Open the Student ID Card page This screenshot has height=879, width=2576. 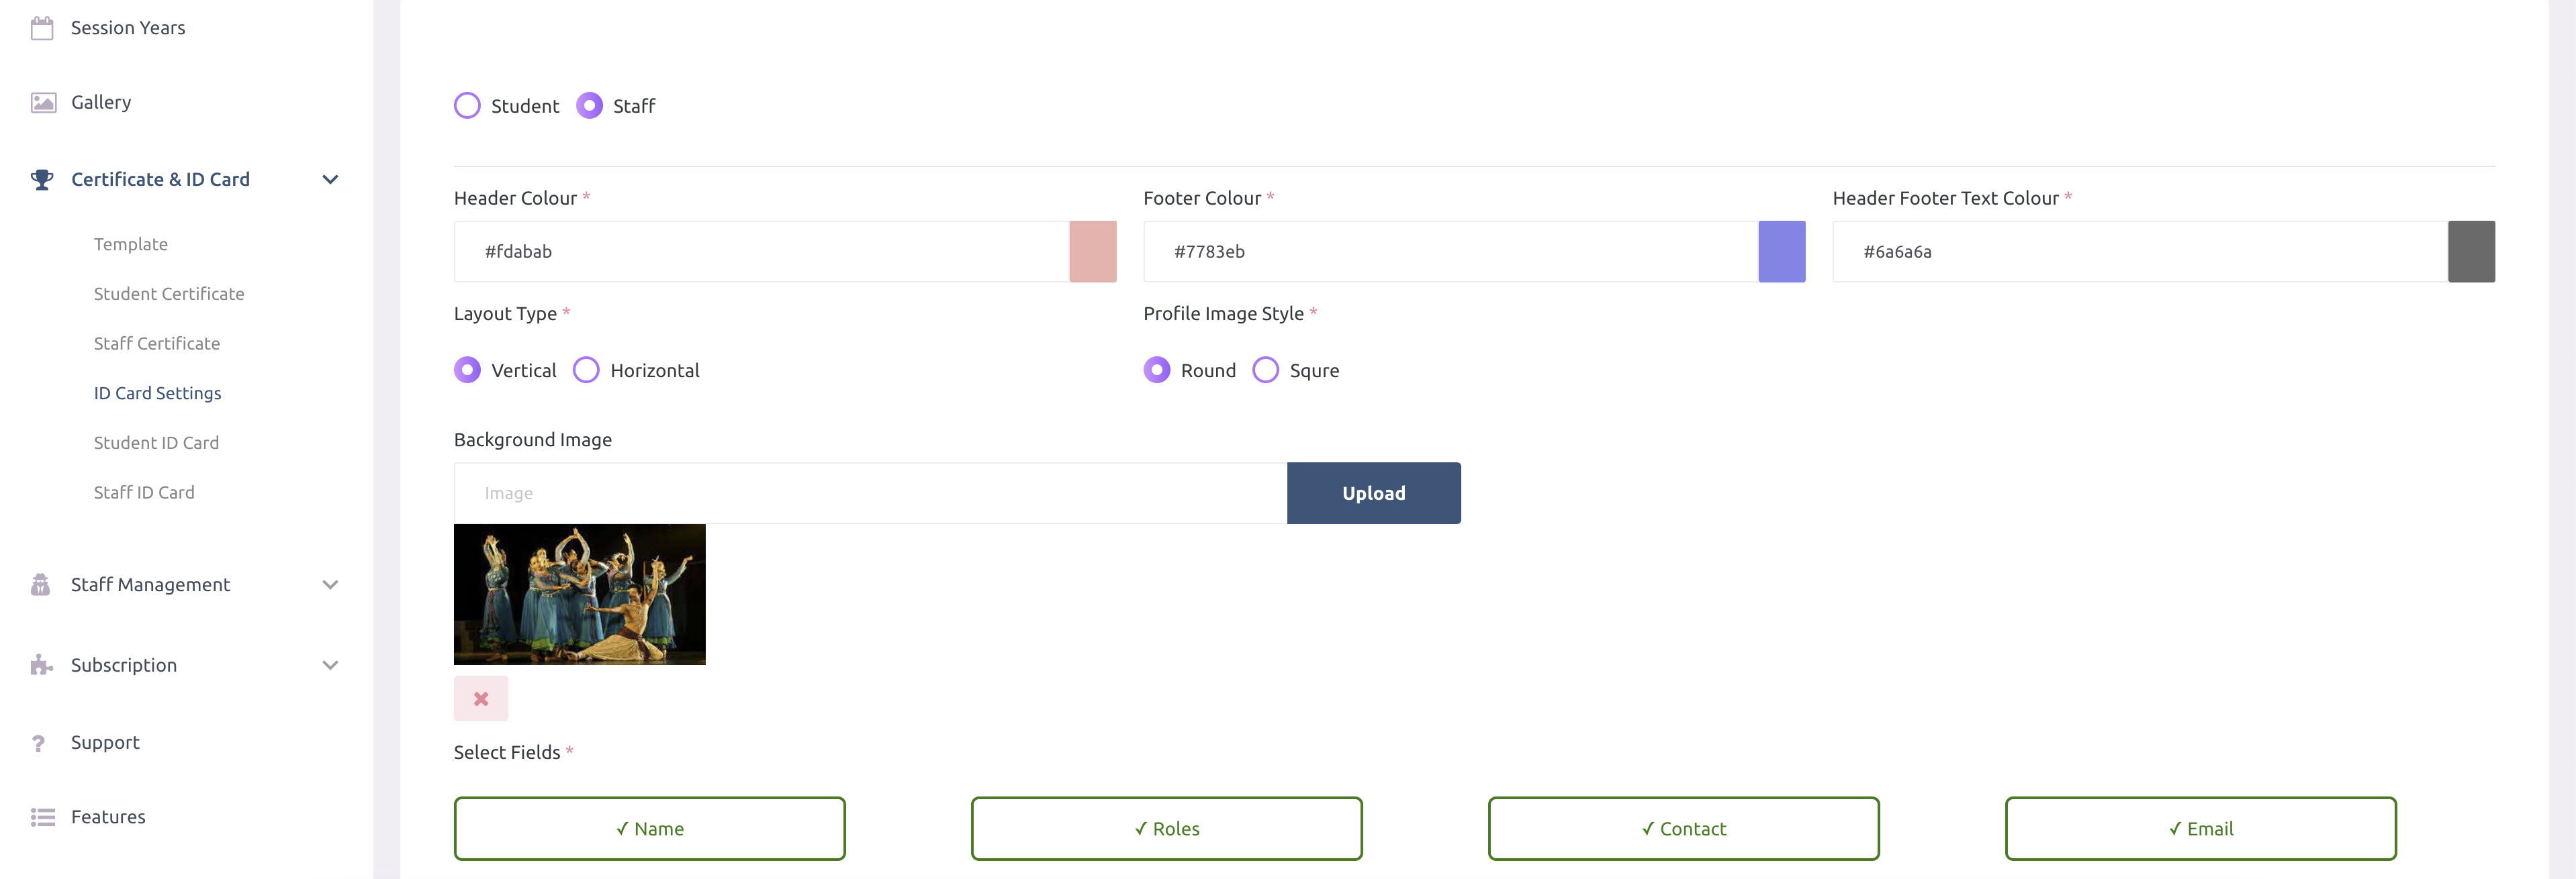click(x=156, y=442)
